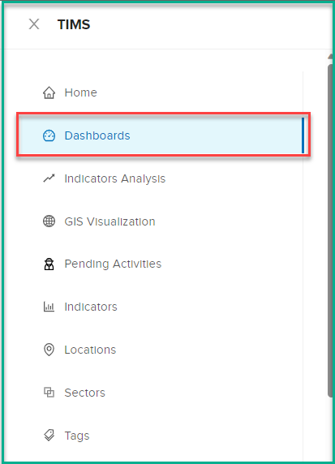Open the Tags text link
Screen dimensions: 335x464
[x=77, y=436]
